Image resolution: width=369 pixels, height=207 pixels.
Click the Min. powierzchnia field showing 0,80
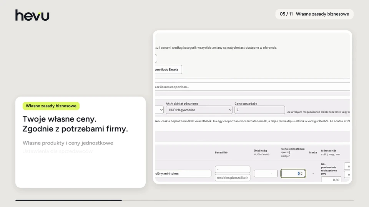(x=331, y=179)
